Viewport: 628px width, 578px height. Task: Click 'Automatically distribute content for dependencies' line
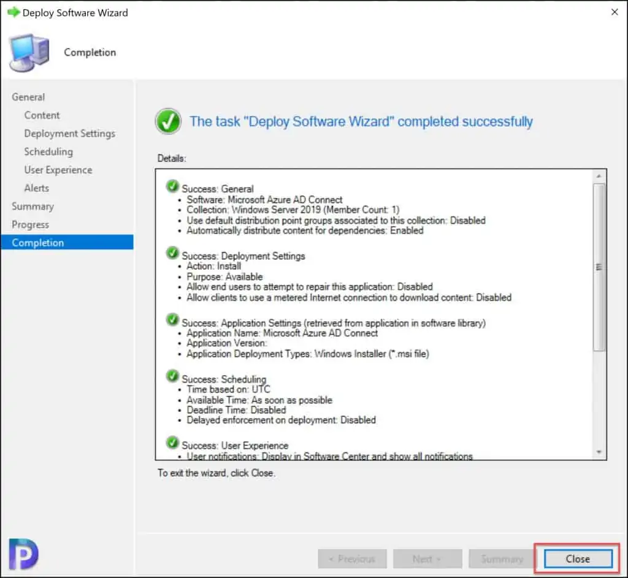pos(305,230)
